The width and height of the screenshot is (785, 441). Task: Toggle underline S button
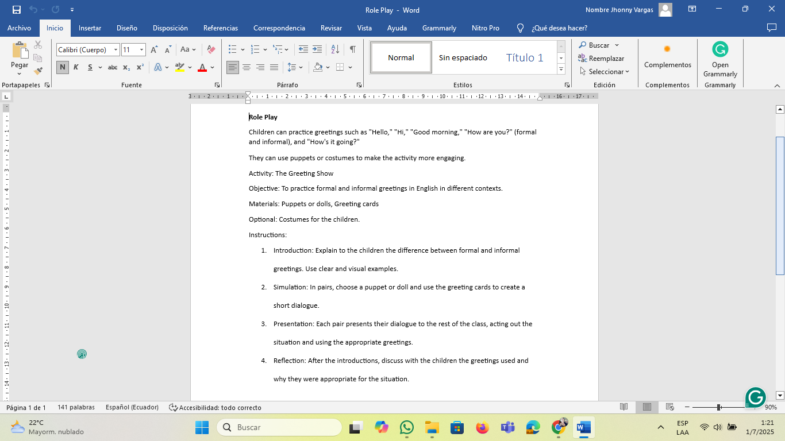click(x=90, y=68)
